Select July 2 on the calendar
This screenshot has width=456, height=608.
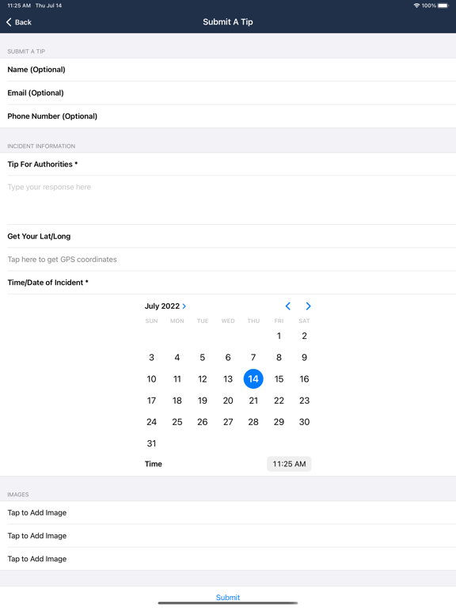[304, 336]
